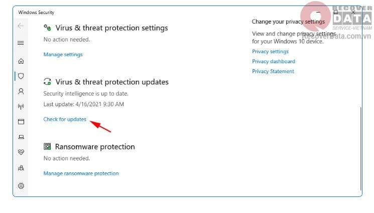The image size is (374, 213).
Task: Click Manage settings link
Action: pos(63,54)
